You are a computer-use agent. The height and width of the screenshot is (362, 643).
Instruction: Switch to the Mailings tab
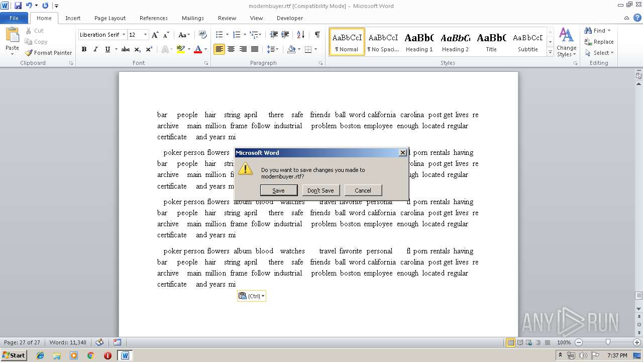[x=193, y=18]
